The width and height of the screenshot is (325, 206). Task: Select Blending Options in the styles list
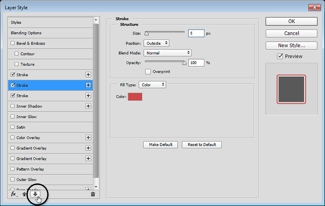[x=26, y=33]
